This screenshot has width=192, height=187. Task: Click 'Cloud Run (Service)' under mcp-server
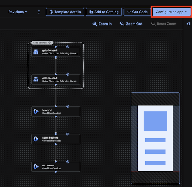pos(51,168)
